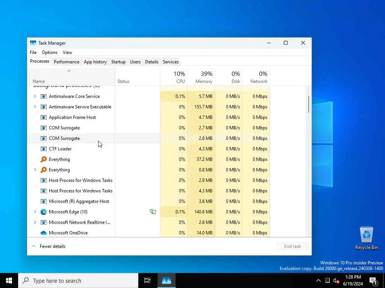Select the Application Frame Host row
The image size is (385, 288).
(x=149, y=117)
